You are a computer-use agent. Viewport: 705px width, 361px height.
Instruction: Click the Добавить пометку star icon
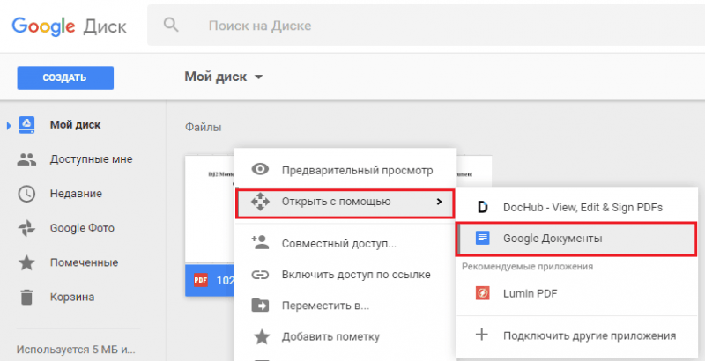[x=260, y=336]
